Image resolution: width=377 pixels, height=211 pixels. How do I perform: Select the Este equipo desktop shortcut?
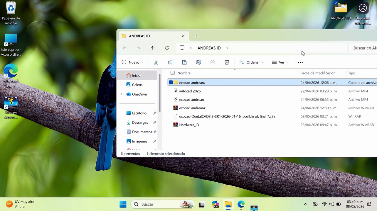pos(11,45)
